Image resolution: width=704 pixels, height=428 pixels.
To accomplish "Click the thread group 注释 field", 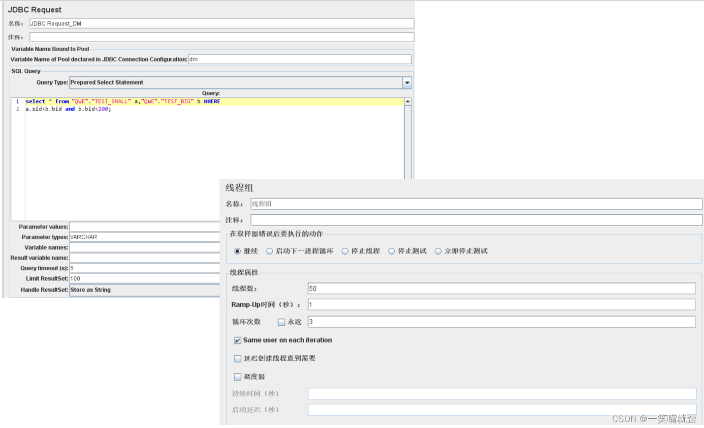I will pyautogui.click(x=477, y=220).
